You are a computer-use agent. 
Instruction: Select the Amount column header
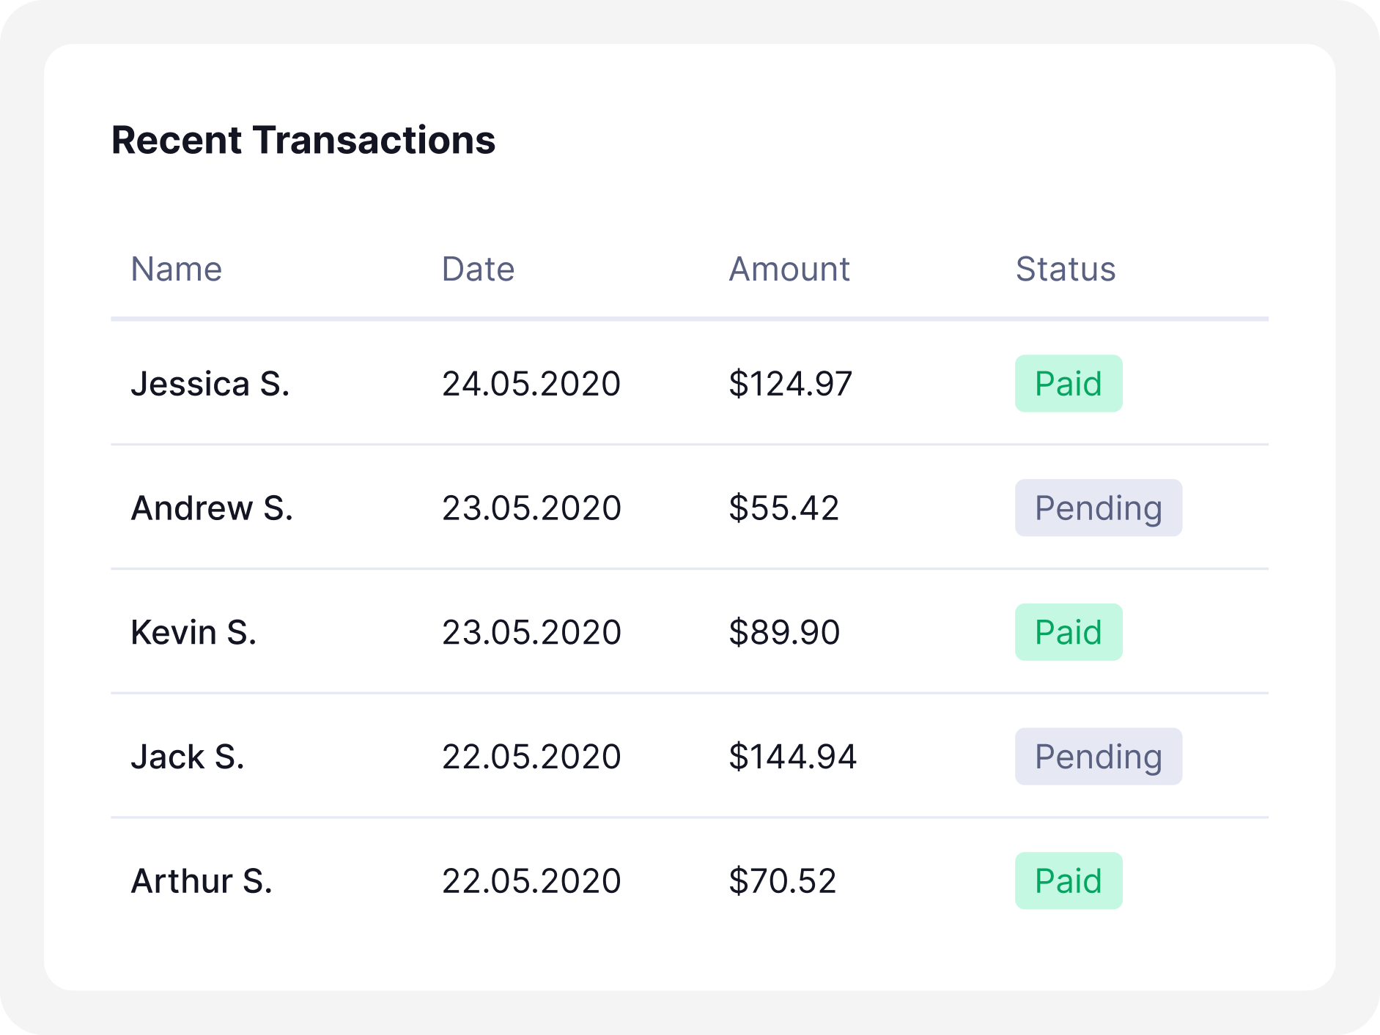pos(789,270)
